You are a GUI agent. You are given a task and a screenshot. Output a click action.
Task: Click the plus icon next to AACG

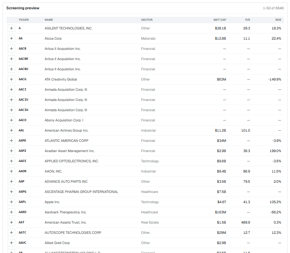point(11,79)
